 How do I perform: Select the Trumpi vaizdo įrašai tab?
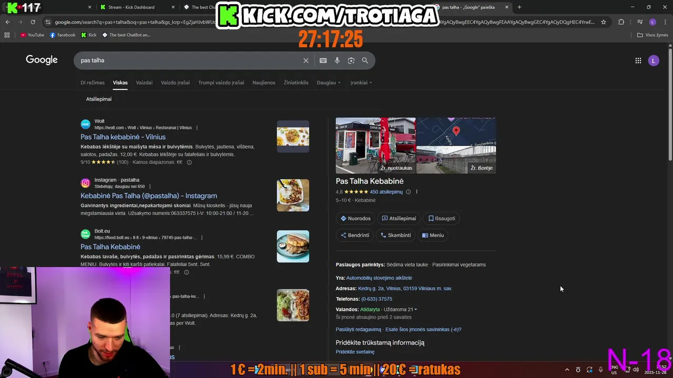pos(221,82)
